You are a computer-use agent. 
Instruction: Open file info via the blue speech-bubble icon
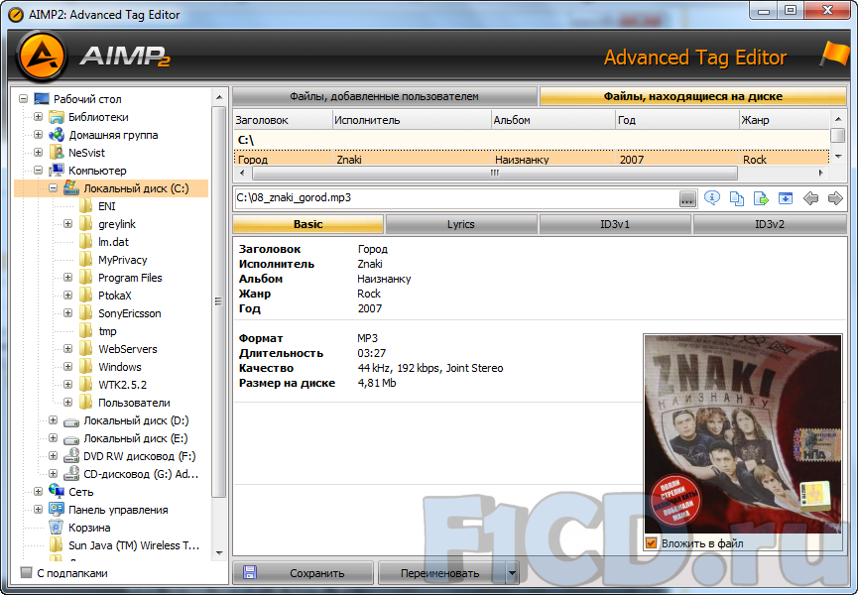coord(712,197)
